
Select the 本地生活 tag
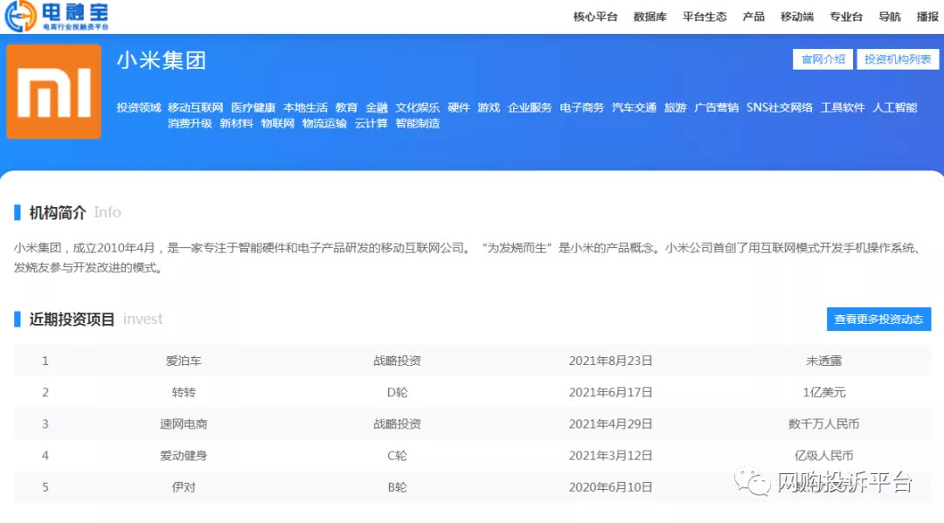(x=305, y=107)
